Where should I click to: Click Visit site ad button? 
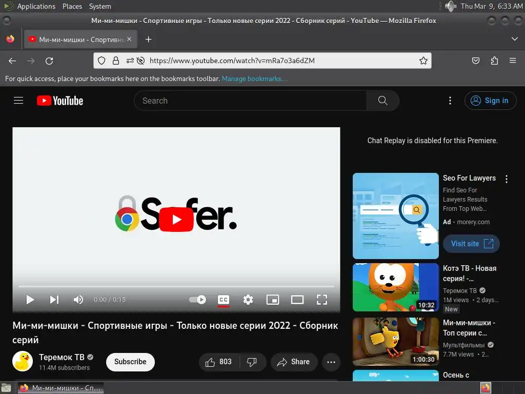tap(472, 244)
